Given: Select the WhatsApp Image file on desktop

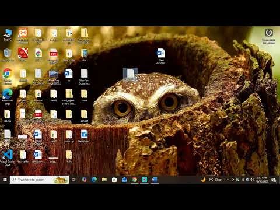Looking at the screenshot, I should [x=54, y=77].
